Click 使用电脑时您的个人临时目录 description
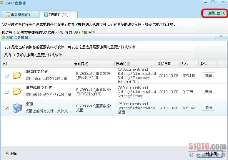 (x=49, y=95)
